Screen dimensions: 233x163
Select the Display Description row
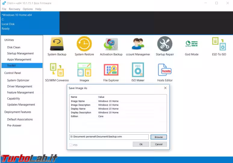(118, 113)
